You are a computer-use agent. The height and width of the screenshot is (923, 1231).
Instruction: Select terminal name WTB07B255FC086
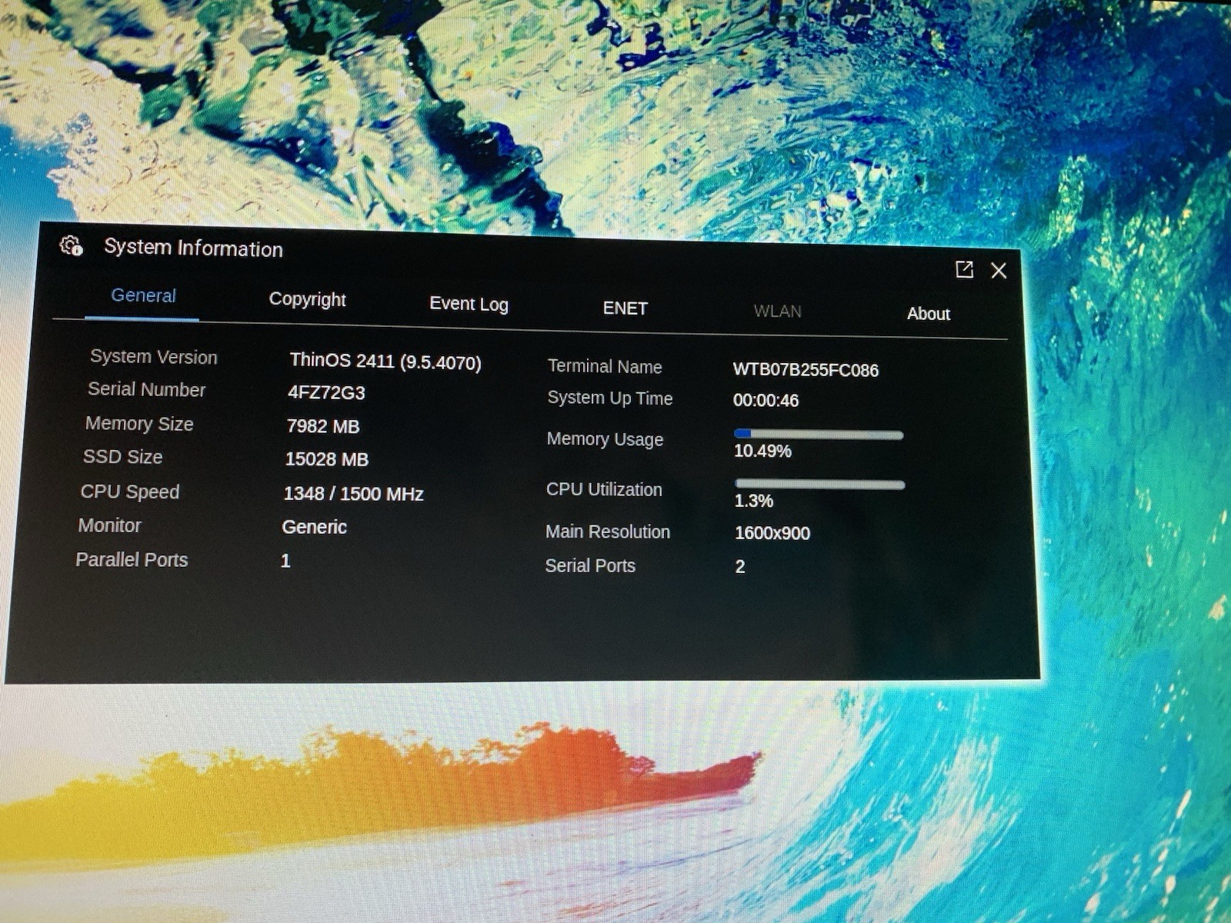tap(806, 370)
